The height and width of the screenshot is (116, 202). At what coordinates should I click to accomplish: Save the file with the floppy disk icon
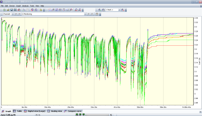(x=12, y=10)
